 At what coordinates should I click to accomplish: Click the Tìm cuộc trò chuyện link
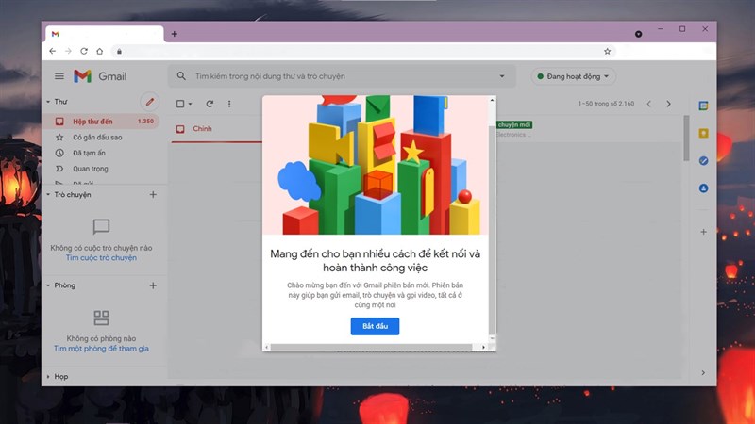click(x=101, y=257)
